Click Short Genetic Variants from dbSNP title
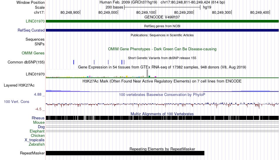Viewport: 279px width, 160px height. pyautogui.click(x=162, y=58)
